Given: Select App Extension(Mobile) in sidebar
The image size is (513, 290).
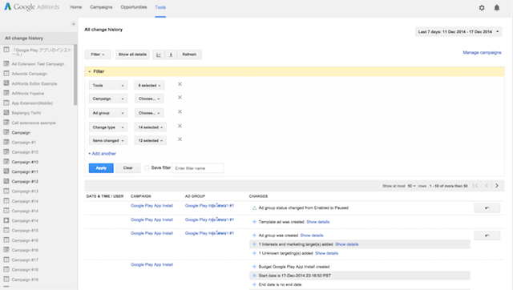Looking at the screenshot, I should 32,103.
